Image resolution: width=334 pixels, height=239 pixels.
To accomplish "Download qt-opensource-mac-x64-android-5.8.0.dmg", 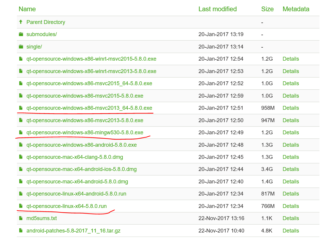I will point(77,182).
